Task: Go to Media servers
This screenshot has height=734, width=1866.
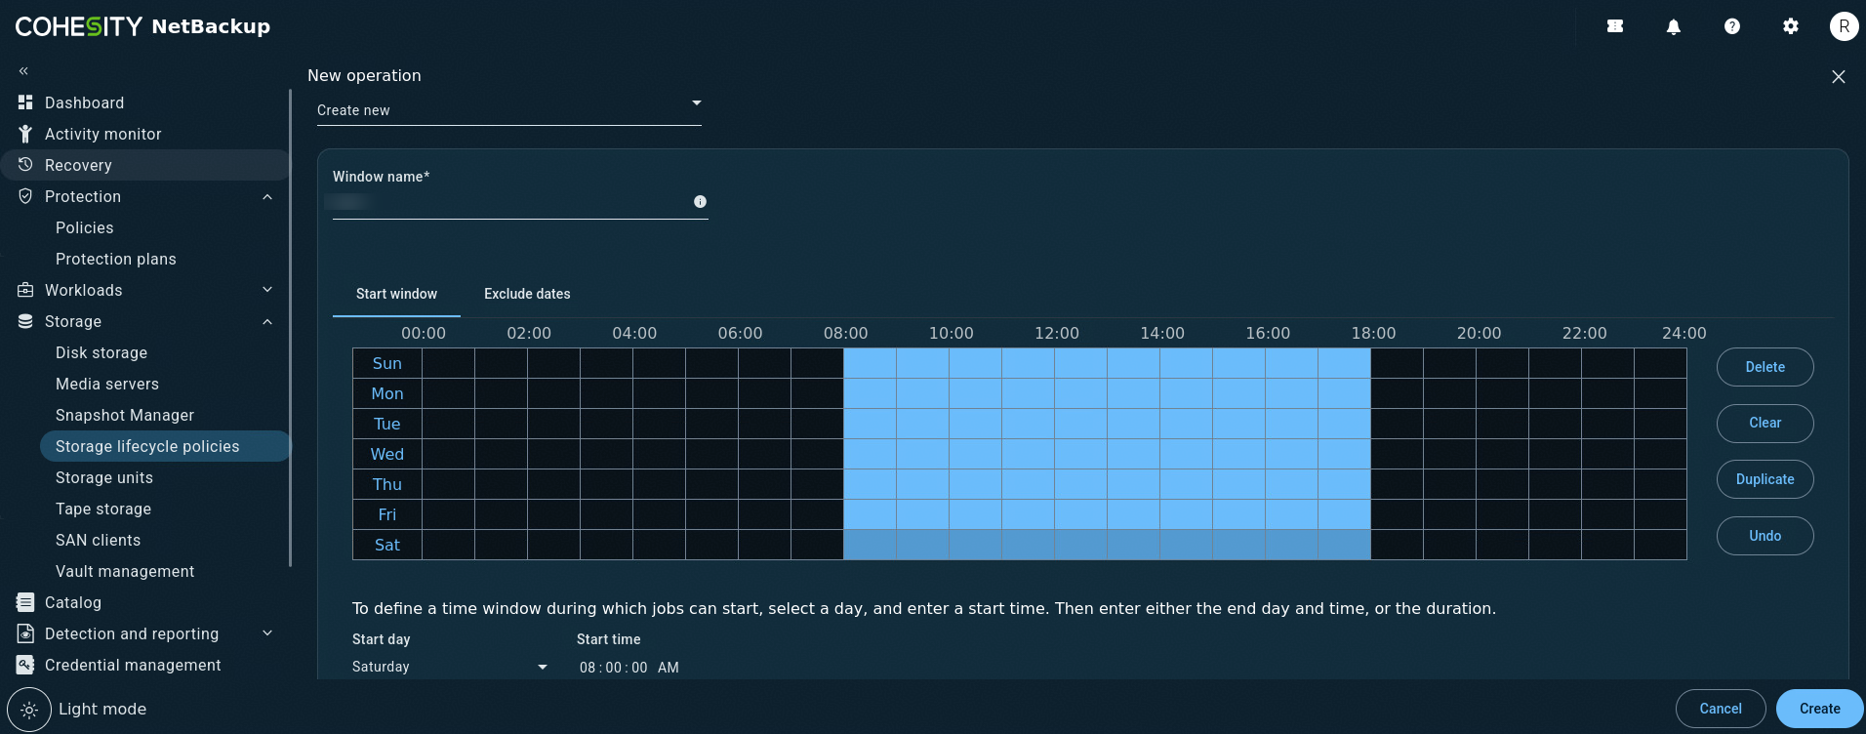Action: (x=107, y=384)
